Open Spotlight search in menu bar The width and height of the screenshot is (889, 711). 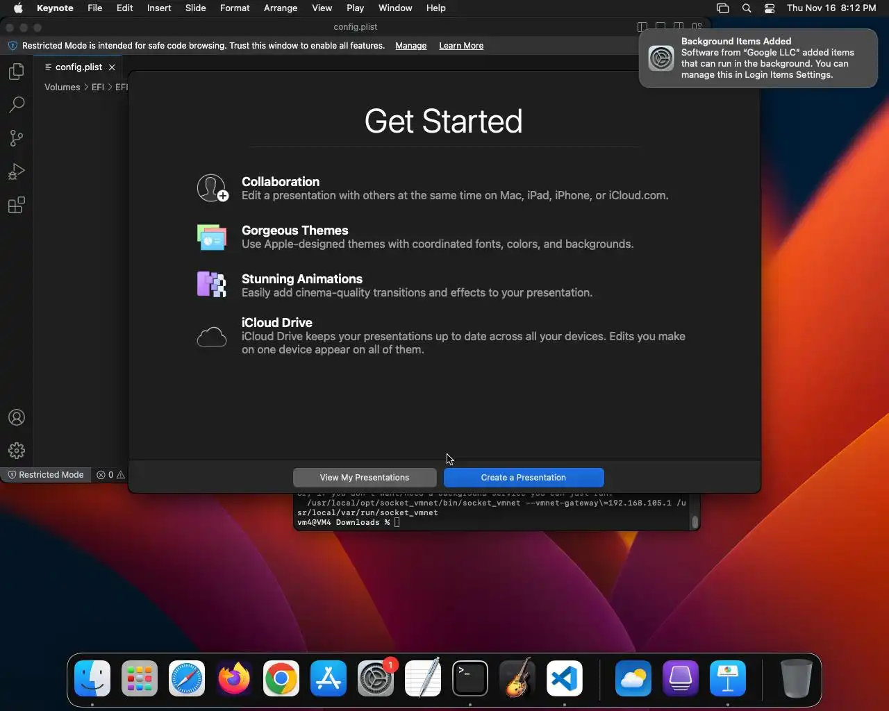(747, 8)
